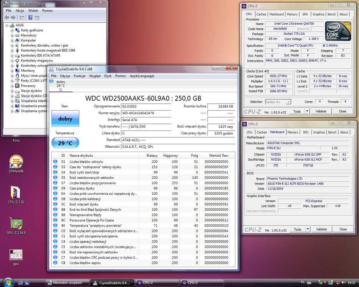Open Funkcje menu in CrystalDiskInfo
The width and height of the screenshot is (359, 287).
pyautogui.click(x=80, y=76)
